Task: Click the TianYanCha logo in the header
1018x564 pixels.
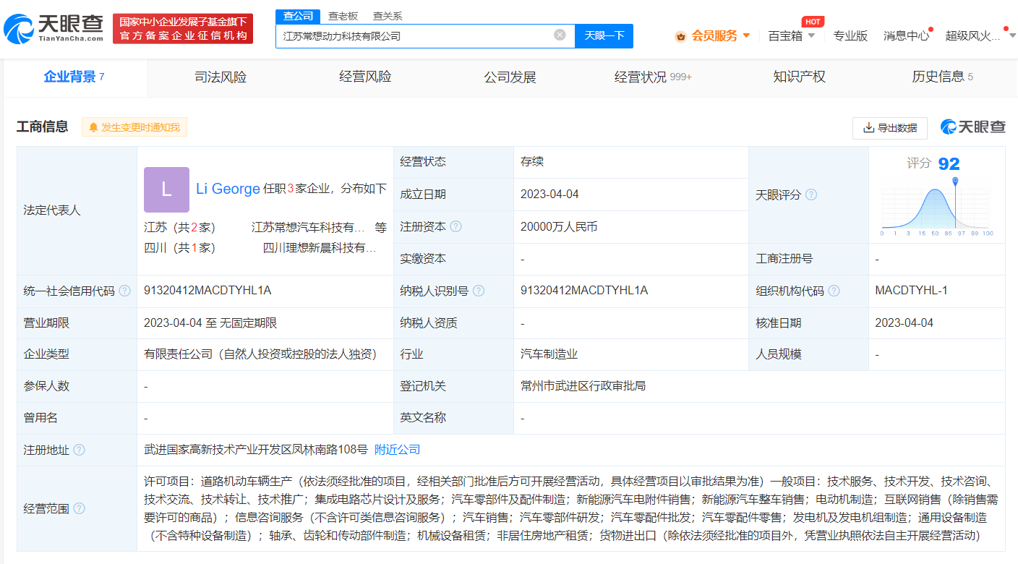Action: coord(54,29)
